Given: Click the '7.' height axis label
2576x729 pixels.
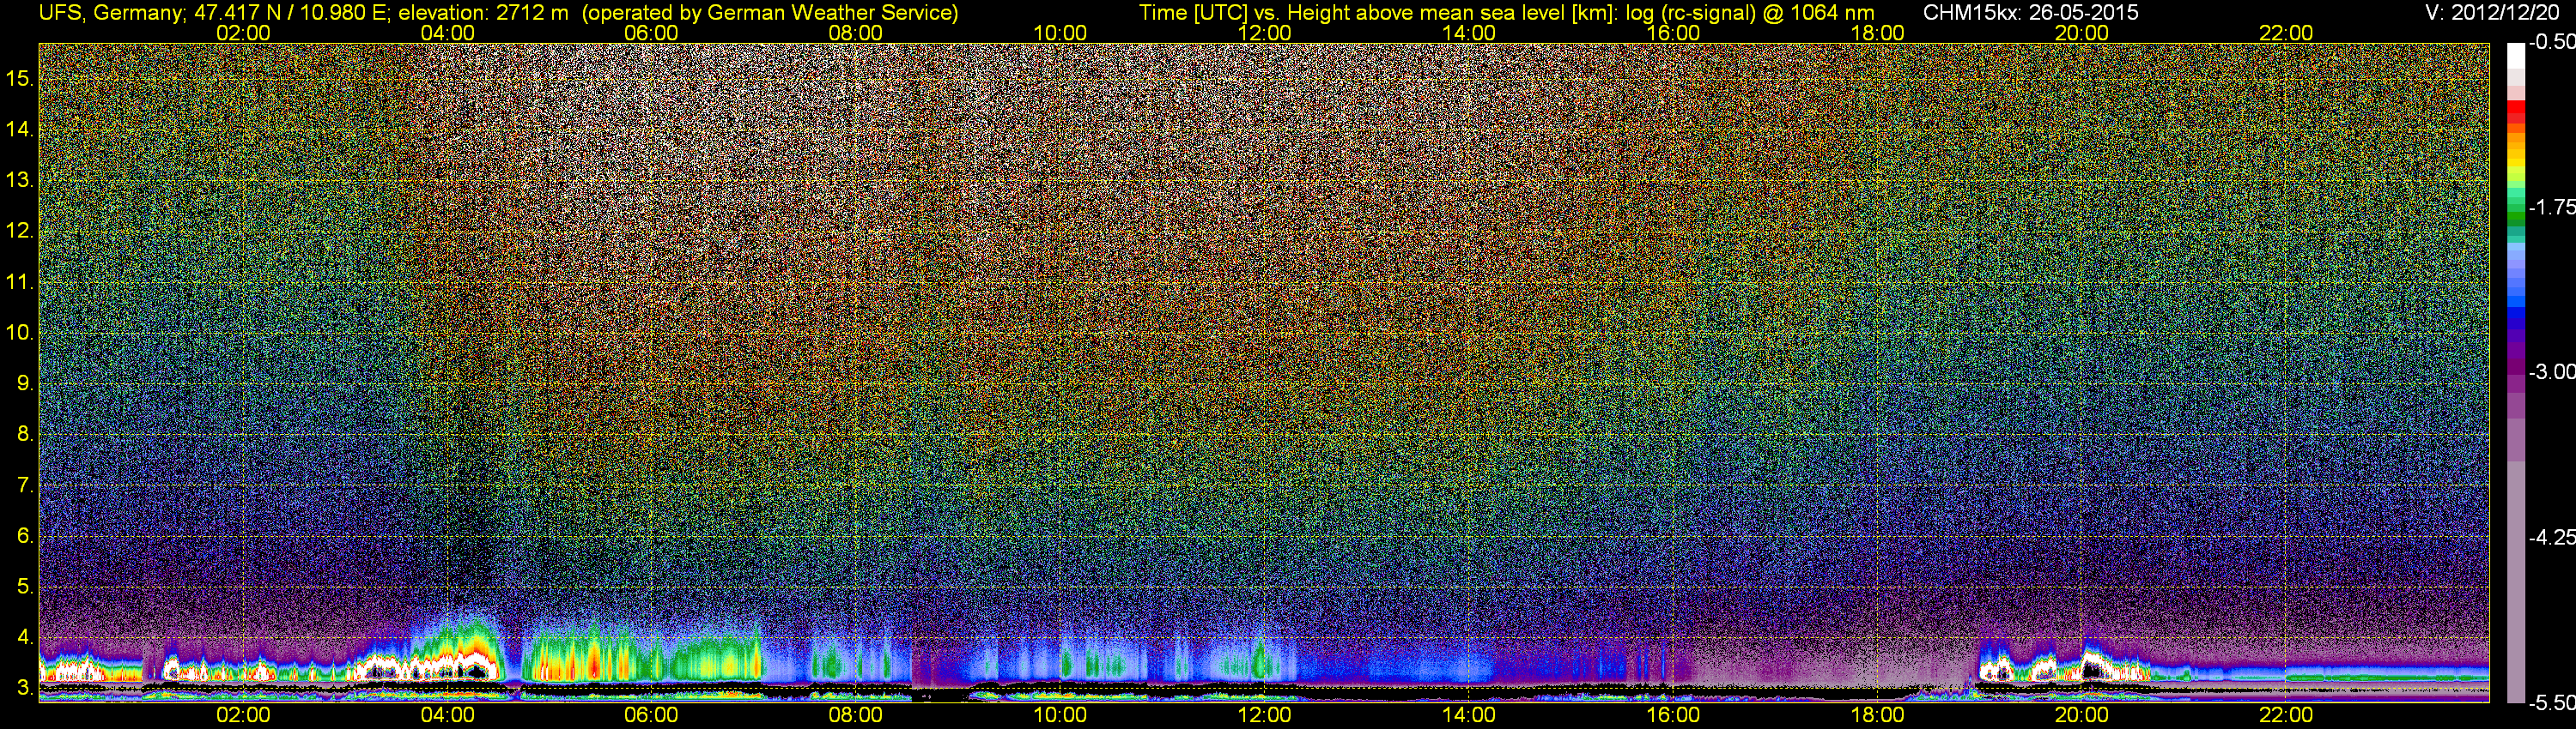Looking at the screenshot, I should [x=24, y=485].
